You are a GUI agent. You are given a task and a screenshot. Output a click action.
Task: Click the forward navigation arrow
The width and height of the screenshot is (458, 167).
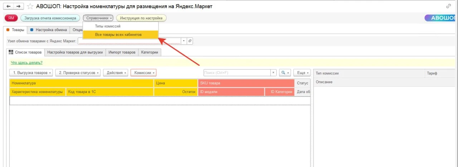pos(18,6)
